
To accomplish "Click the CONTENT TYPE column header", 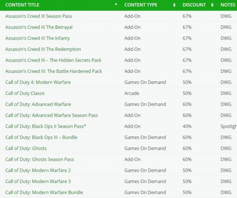I will pos(141,5).
